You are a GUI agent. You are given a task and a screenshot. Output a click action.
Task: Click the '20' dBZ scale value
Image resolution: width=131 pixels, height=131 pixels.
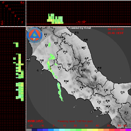click(x=75, y=126)
